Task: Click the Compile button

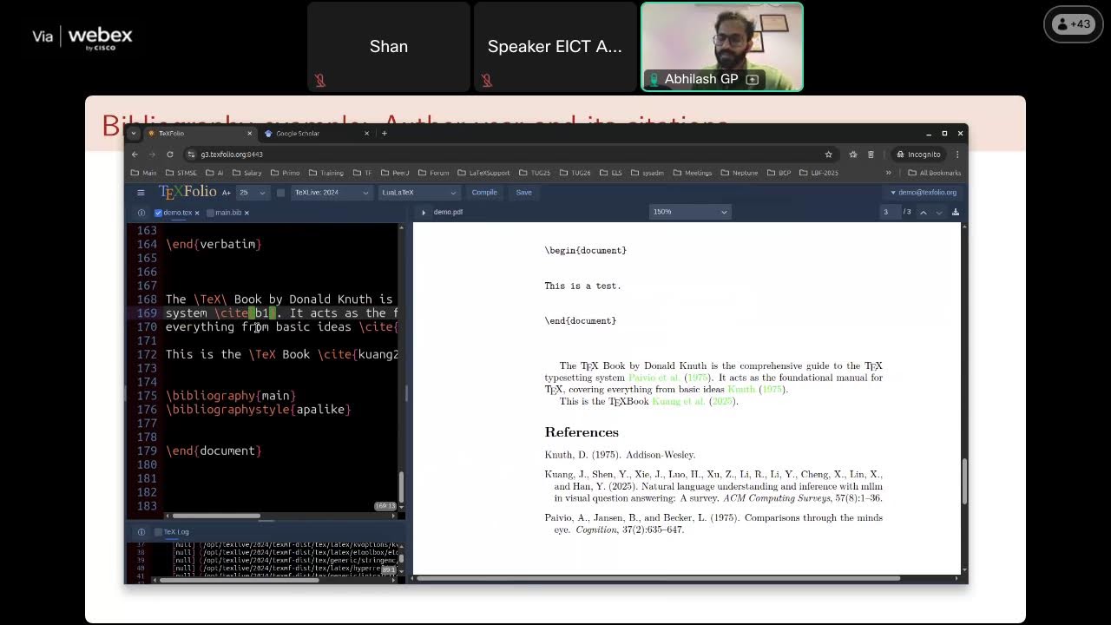Action: [484, 193]
